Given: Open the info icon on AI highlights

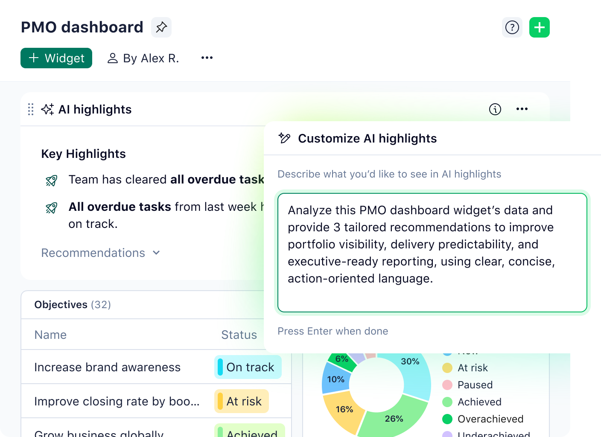Looking at the screenshot, I should click(495, 109).
